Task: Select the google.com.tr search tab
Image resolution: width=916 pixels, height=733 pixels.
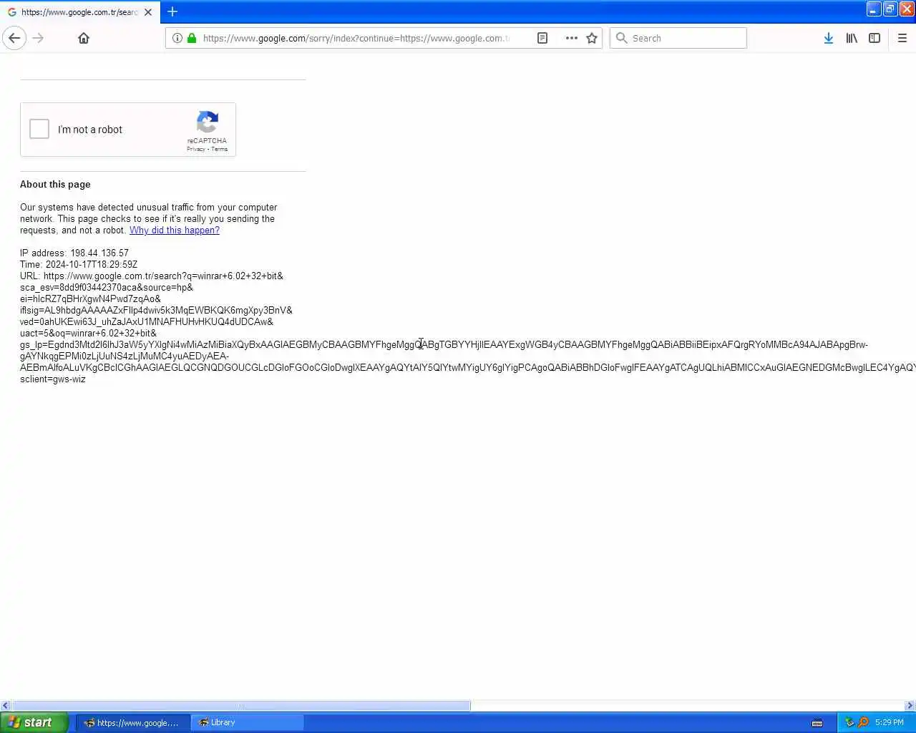Action: (79, 12)
